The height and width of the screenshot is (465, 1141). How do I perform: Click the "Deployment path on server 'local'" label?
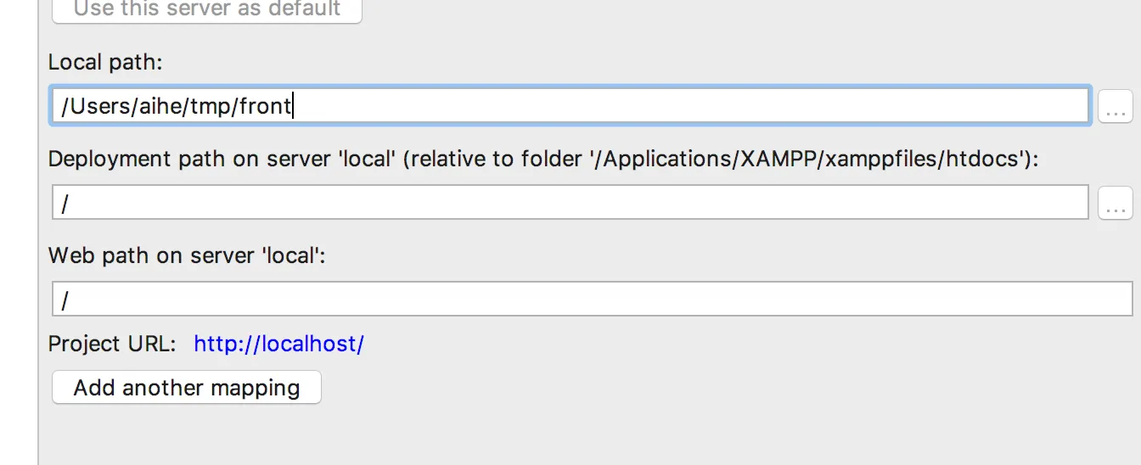[222, 159]
